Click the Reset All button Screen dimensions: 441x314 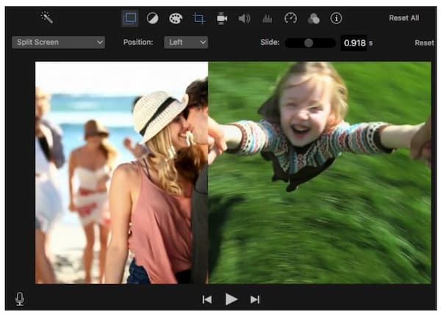404,18
